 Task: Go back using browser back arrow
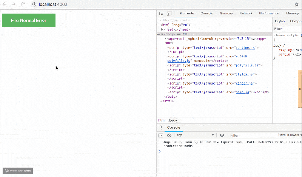(x=5, y=5)
